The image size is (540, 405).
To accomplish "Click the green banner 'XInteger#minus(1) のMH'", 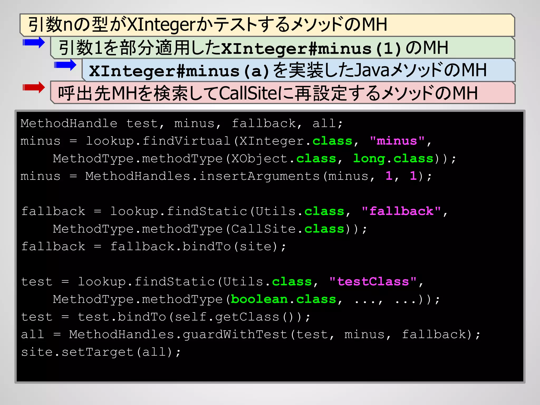I will [282, 48].
